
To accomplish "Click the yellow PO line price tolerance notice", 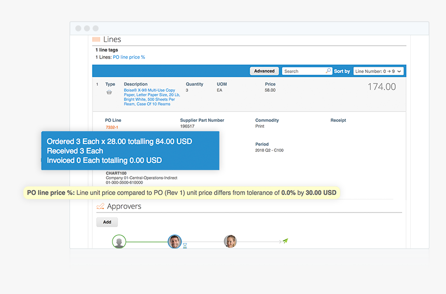I will (x=182, y=193).
